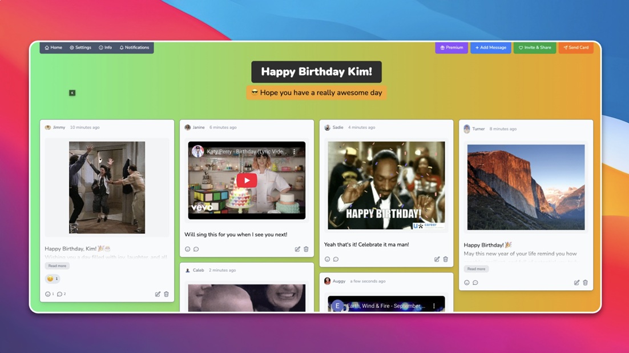Go to the Home menu item
The height and width of the screenshot is (353, 629).
click(54, 47)
